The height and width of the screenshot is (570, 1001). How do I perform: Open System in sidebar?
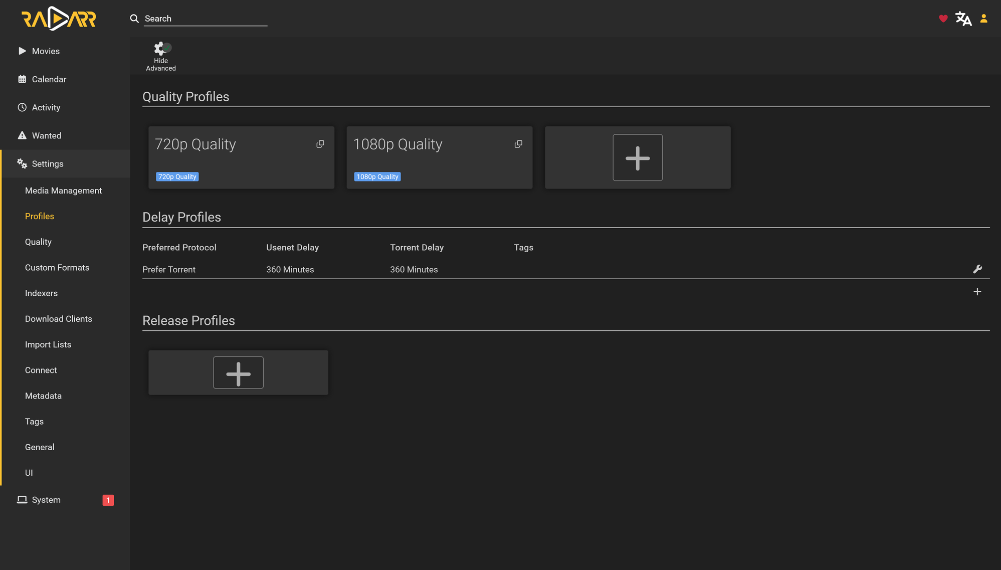pos(65,500)
